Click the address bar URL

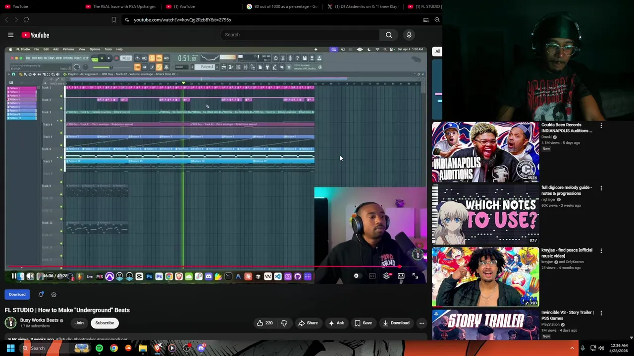click(182, 20)
